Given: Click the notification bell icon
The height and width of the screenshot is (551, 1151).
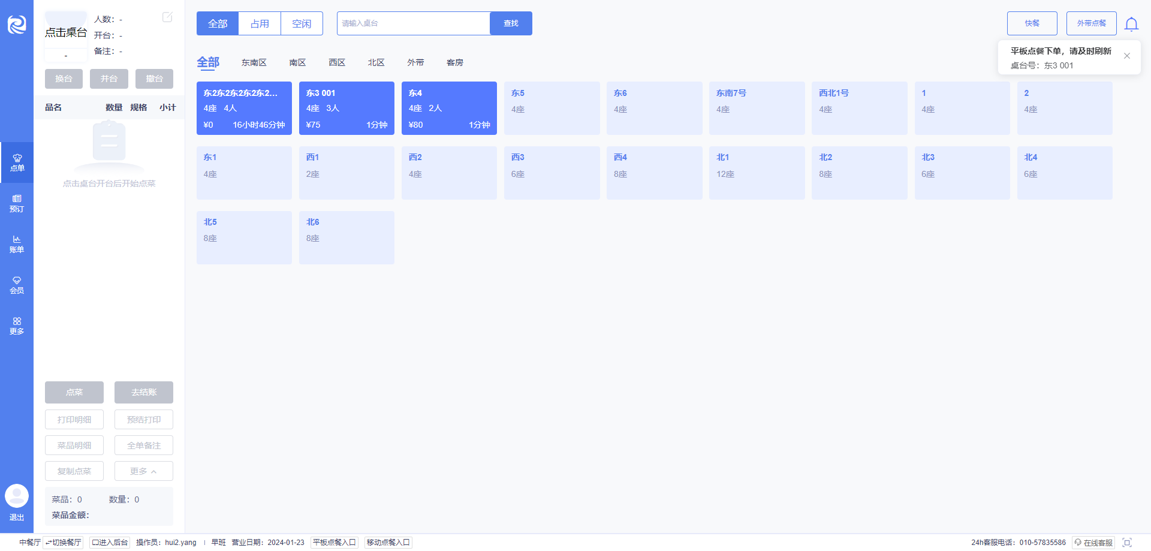Looking at the screenshot, I should coord(1131,24).
